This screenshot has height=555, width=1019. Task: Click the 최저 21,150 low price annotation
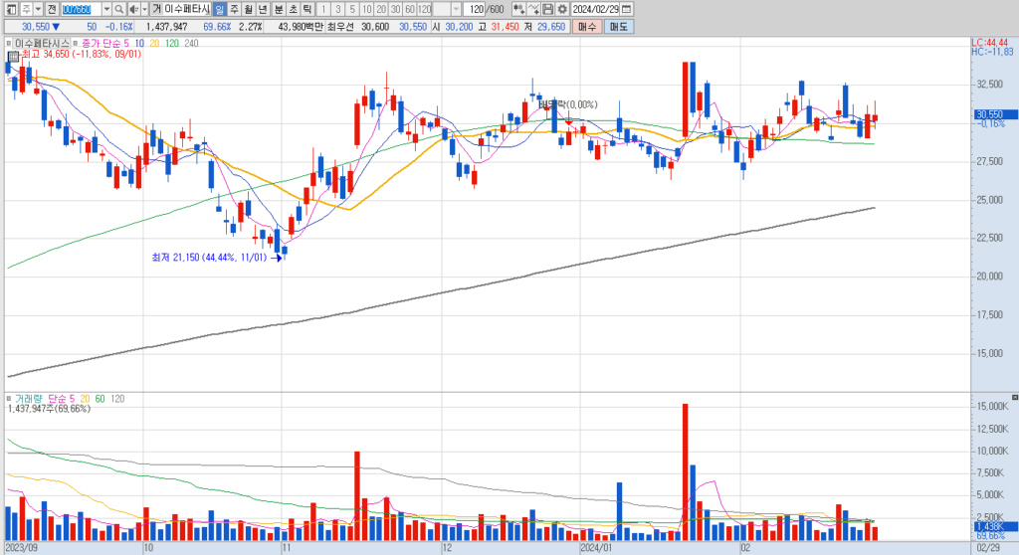[209, 258]
